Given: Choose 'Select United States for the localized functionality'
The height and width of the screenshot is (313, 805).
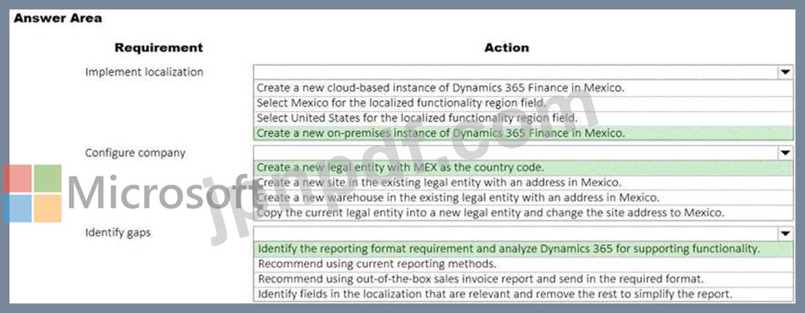Looking at the screenshot, I should [524, 118].
